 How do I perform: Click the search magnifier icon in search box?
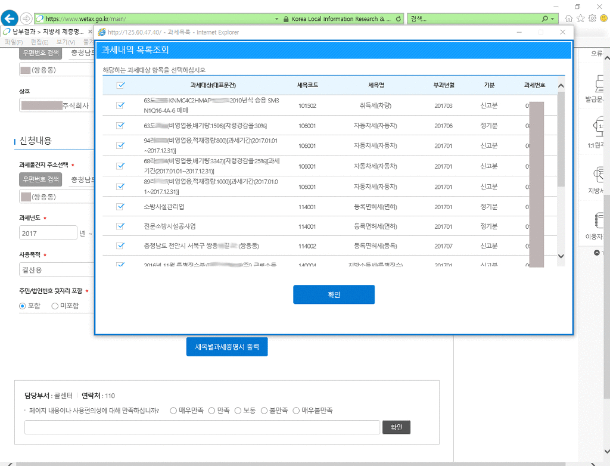point(545,18)
